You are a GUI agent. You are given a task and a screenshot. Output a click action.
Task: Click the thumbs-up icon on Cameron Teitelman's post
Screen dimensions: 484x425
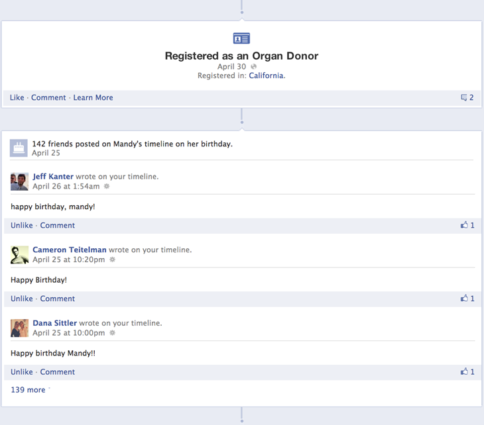pyautogui.click(x=464, y=299)
